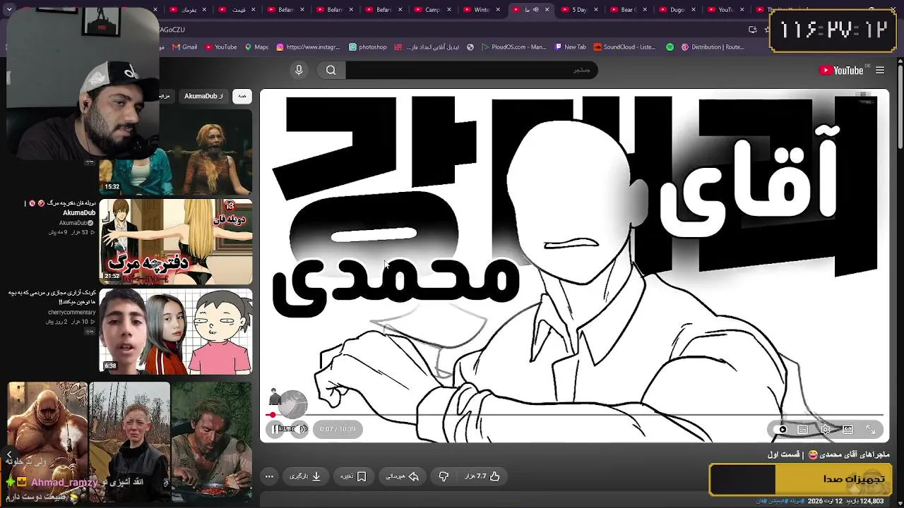The width and height of the screenshot is (904, 508).
Task: Close the active playing browser tab
Action: click(x=546, y=10)
